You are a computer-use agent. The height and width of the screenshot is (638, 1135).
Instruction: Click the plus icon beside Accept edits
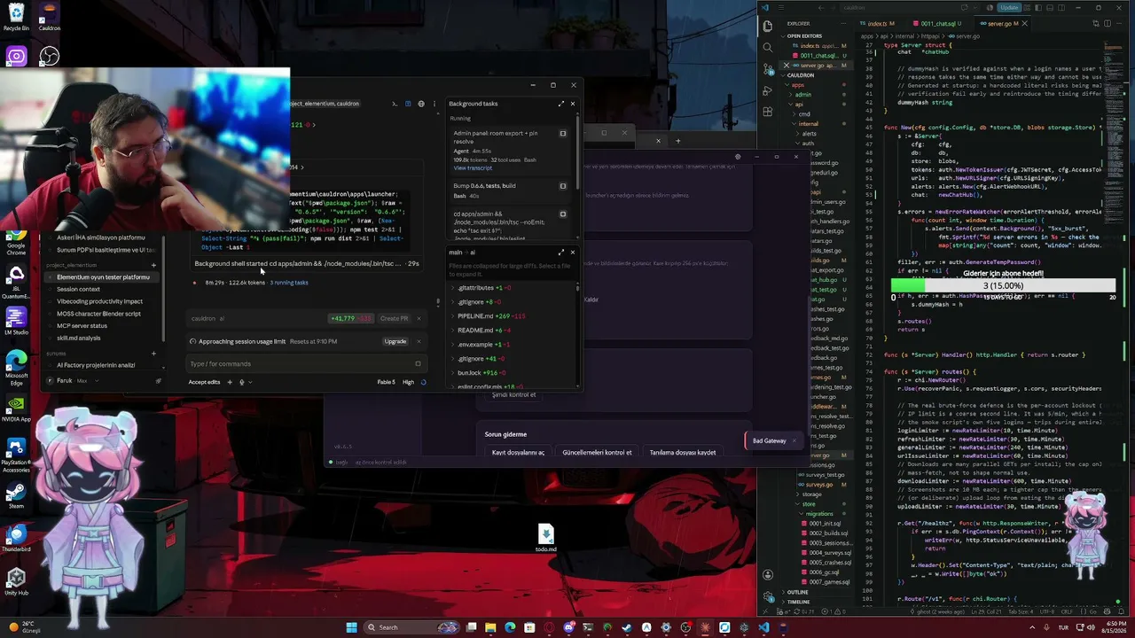230,382
